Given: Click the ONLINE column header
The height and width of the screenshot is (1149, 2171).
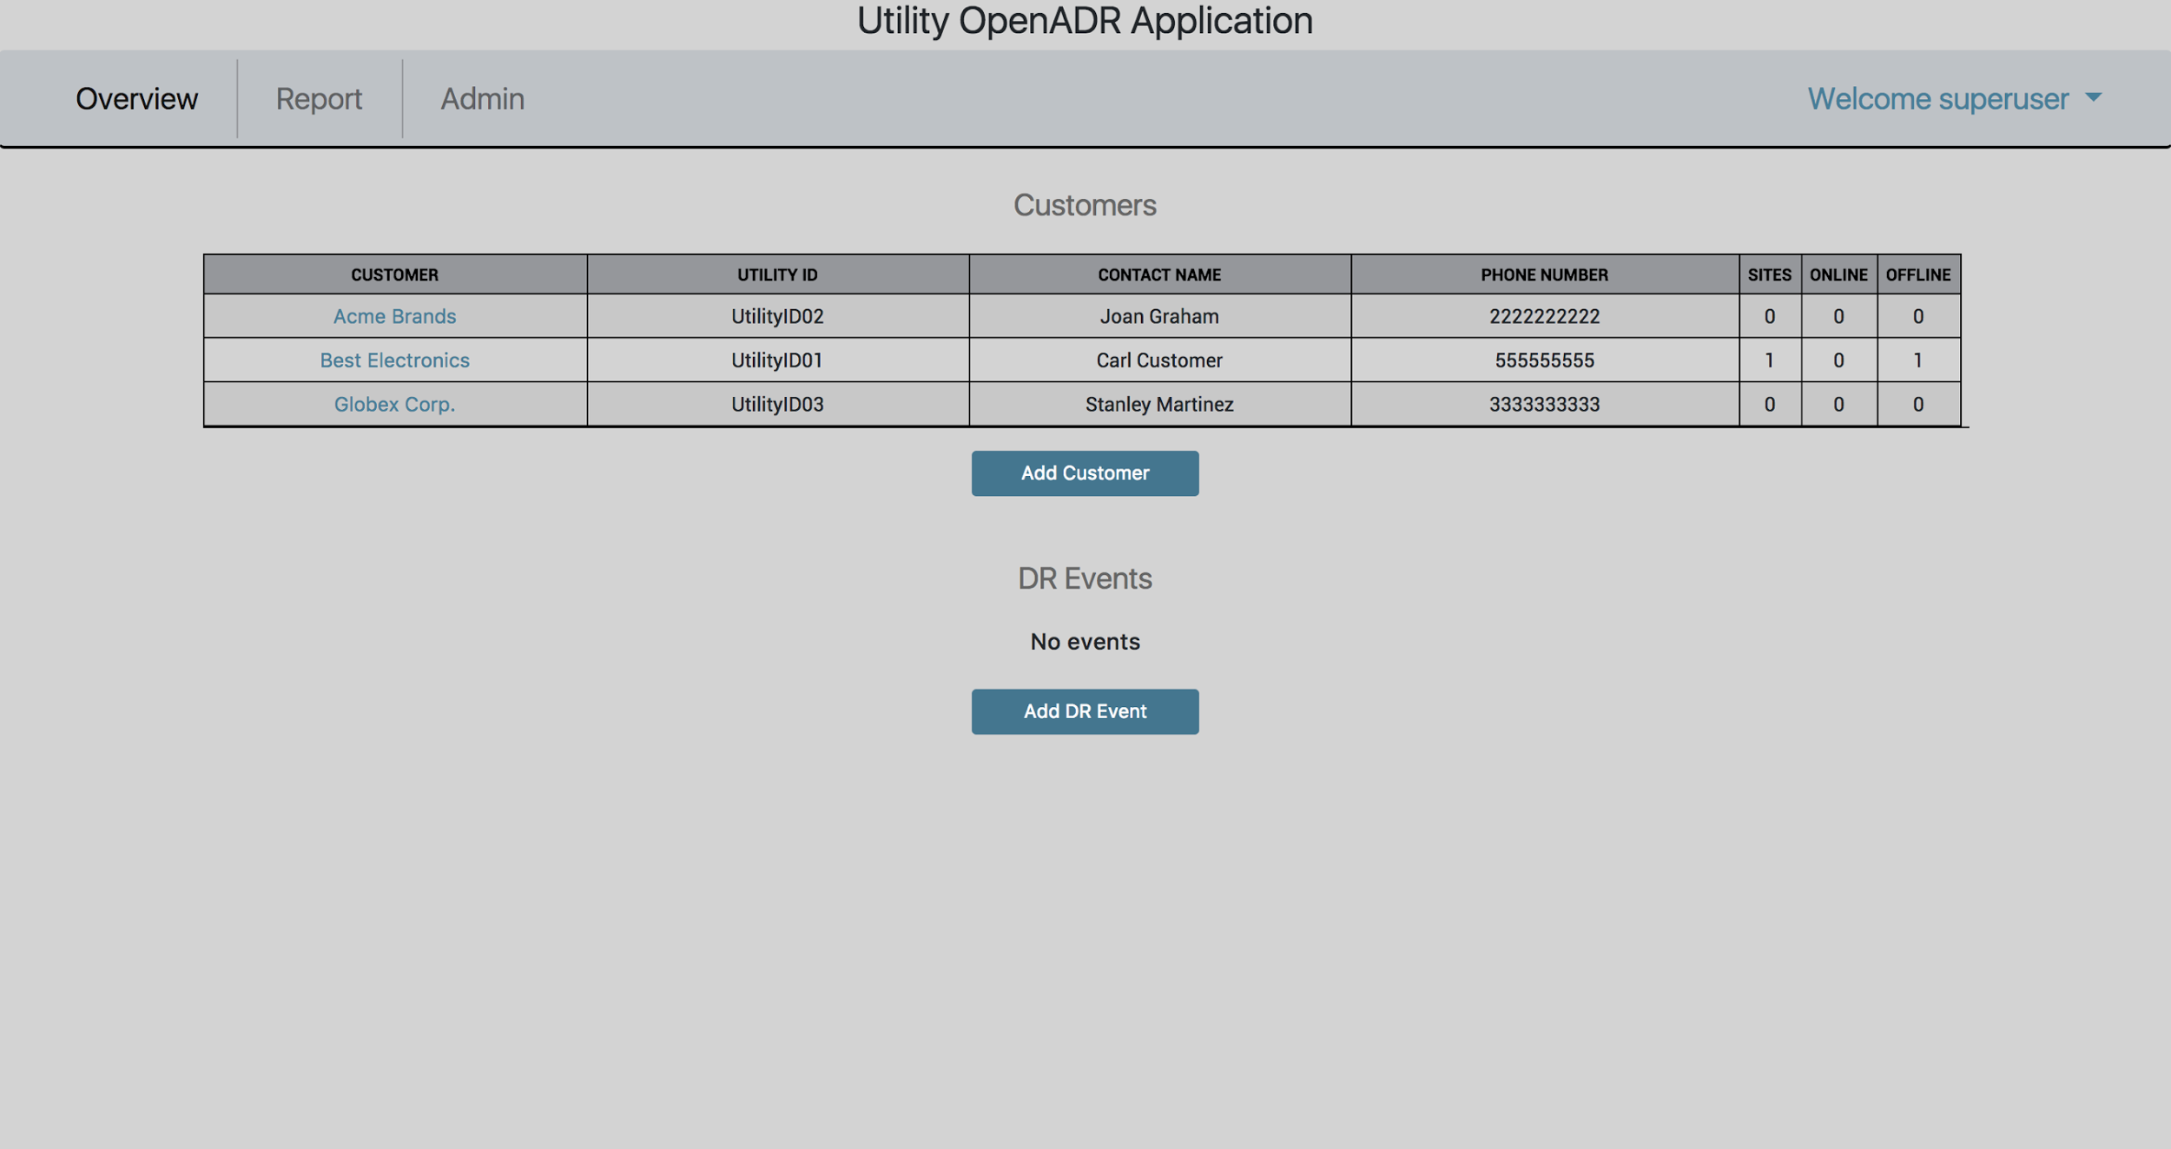Looking at the screenshot, I should tap(1838, 274).
